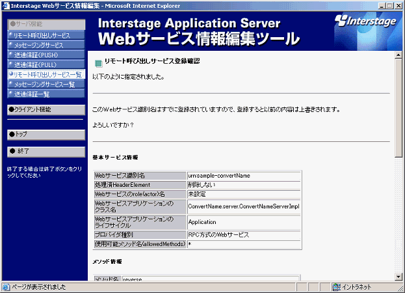Viewport: 405px width, 293px height.
Task: Click the 基本サービス情報 heading
Action: tap(115, 157)
